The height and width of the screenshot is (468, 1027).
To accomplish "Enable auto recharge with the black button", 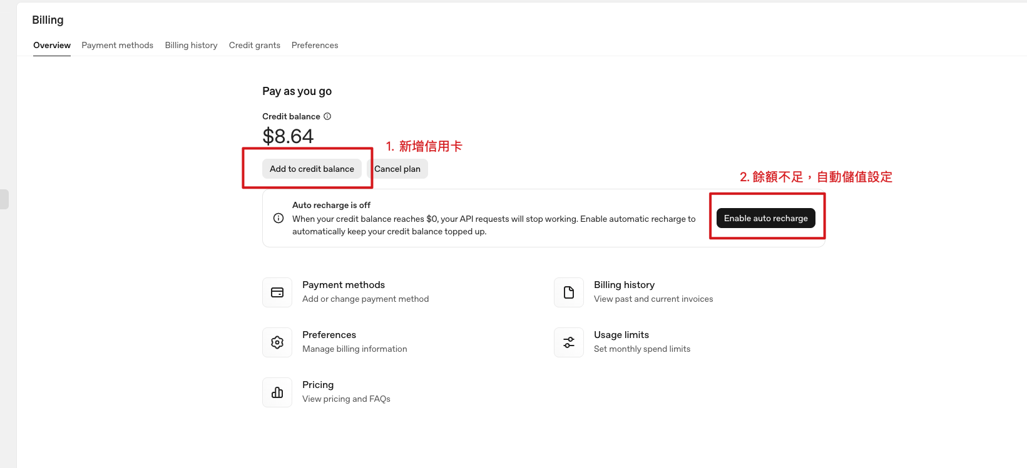I will pyautogui.click(x=765, y=218).
